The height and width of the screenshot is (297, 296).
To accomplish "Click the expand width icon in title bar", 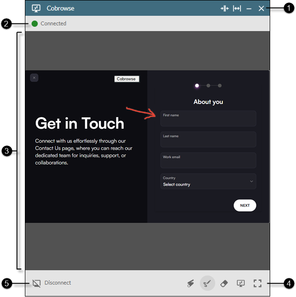I will pyautogui.click(x=237, y=8).
